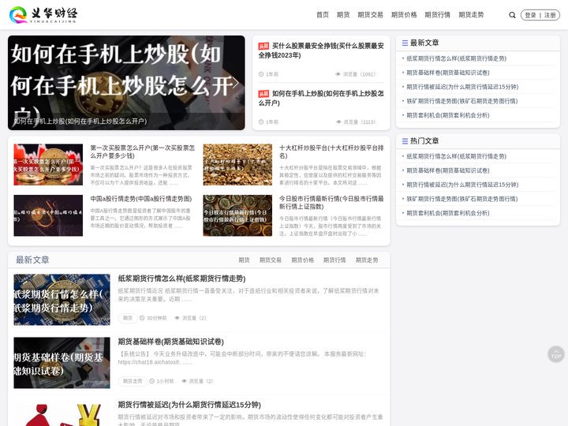568x426 pixels.
Task: Open headline 如何在手机上炒股(如何在手机上炒股怎么开户)
Action: click(x=321, y=98)
